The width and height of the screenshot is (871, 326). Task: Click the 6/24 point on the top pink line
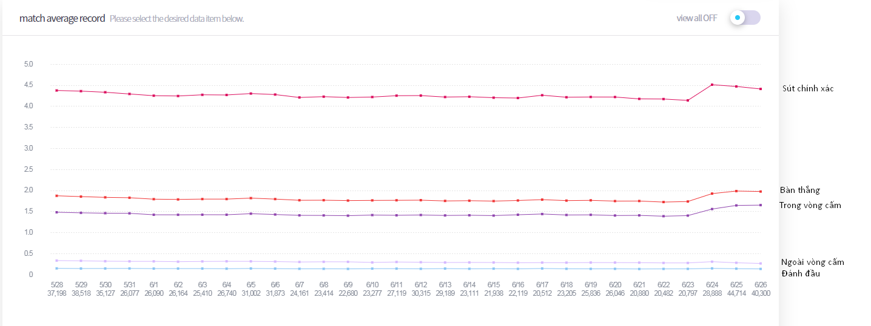pyautogui.click(x=712, y=85)
